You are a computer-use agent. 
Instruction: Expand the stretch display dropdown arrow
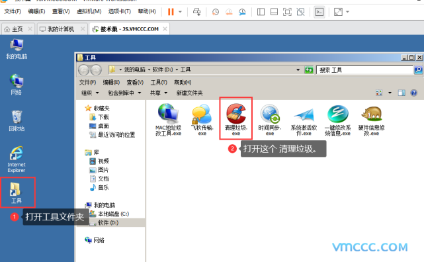coord(347,12)
